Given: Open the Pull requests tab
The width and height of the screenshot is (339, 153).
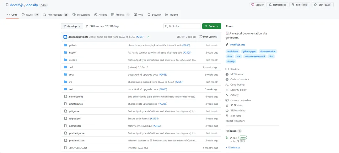Looking at the screenshot, I should [x=56, y=15].
